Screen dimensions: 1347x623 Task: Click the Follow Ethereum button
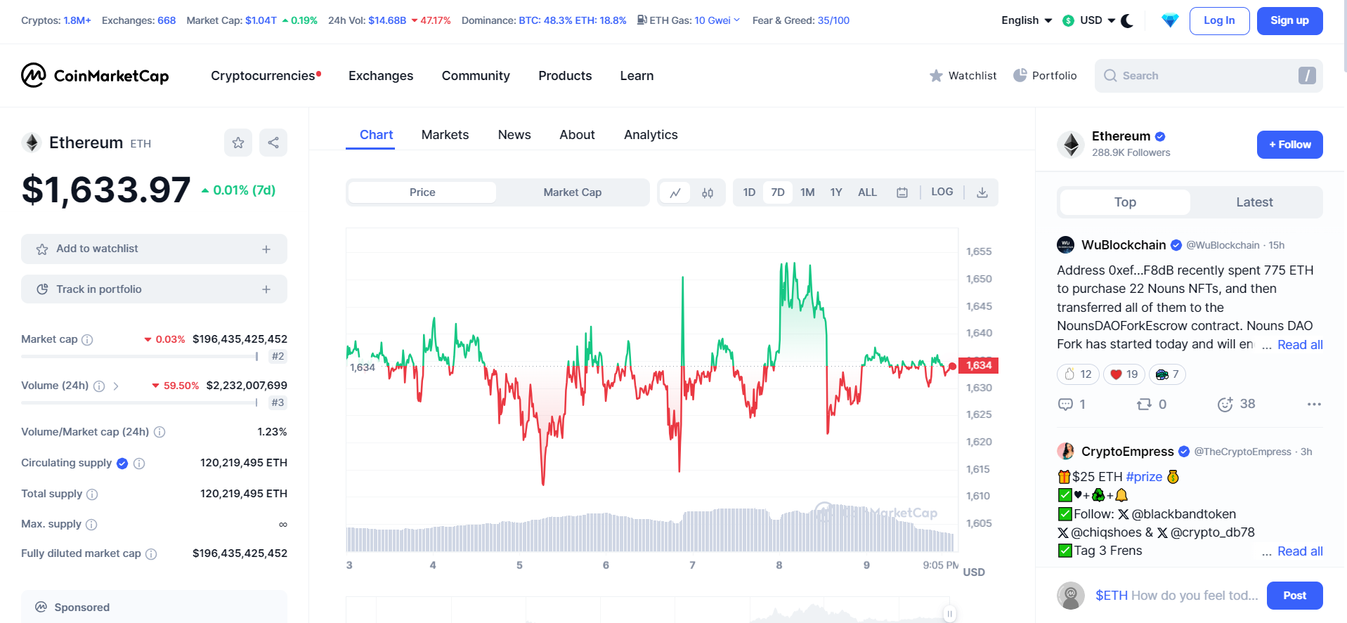click(x=1289, y=145)
